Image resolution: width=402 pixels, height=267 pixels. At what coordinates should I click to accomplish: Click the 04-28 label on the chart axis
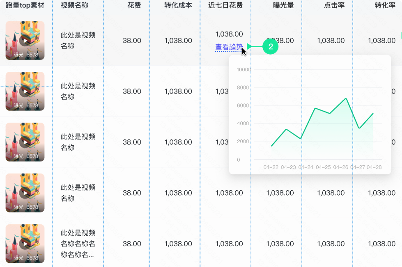[374, 167]
